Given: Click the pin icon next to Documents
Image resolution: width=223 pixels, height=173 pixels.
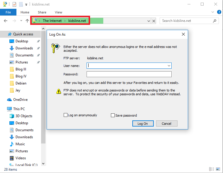Looking at the screenshot, I should [38, 55].
